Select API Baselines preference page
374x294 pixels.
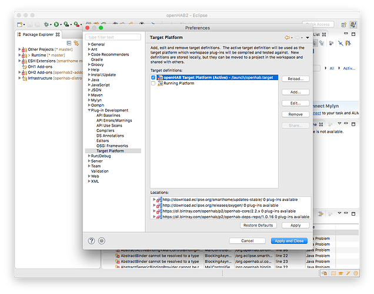[x=108, y=115]
